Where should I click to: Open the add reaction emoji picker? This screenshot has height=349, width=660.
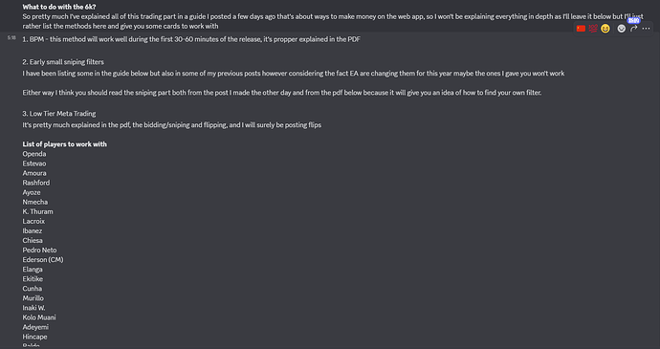(622, 29)
